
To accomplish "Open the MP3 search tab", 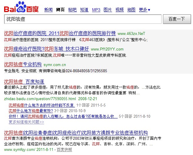I will pyautogui.click(x=96, y=10).
